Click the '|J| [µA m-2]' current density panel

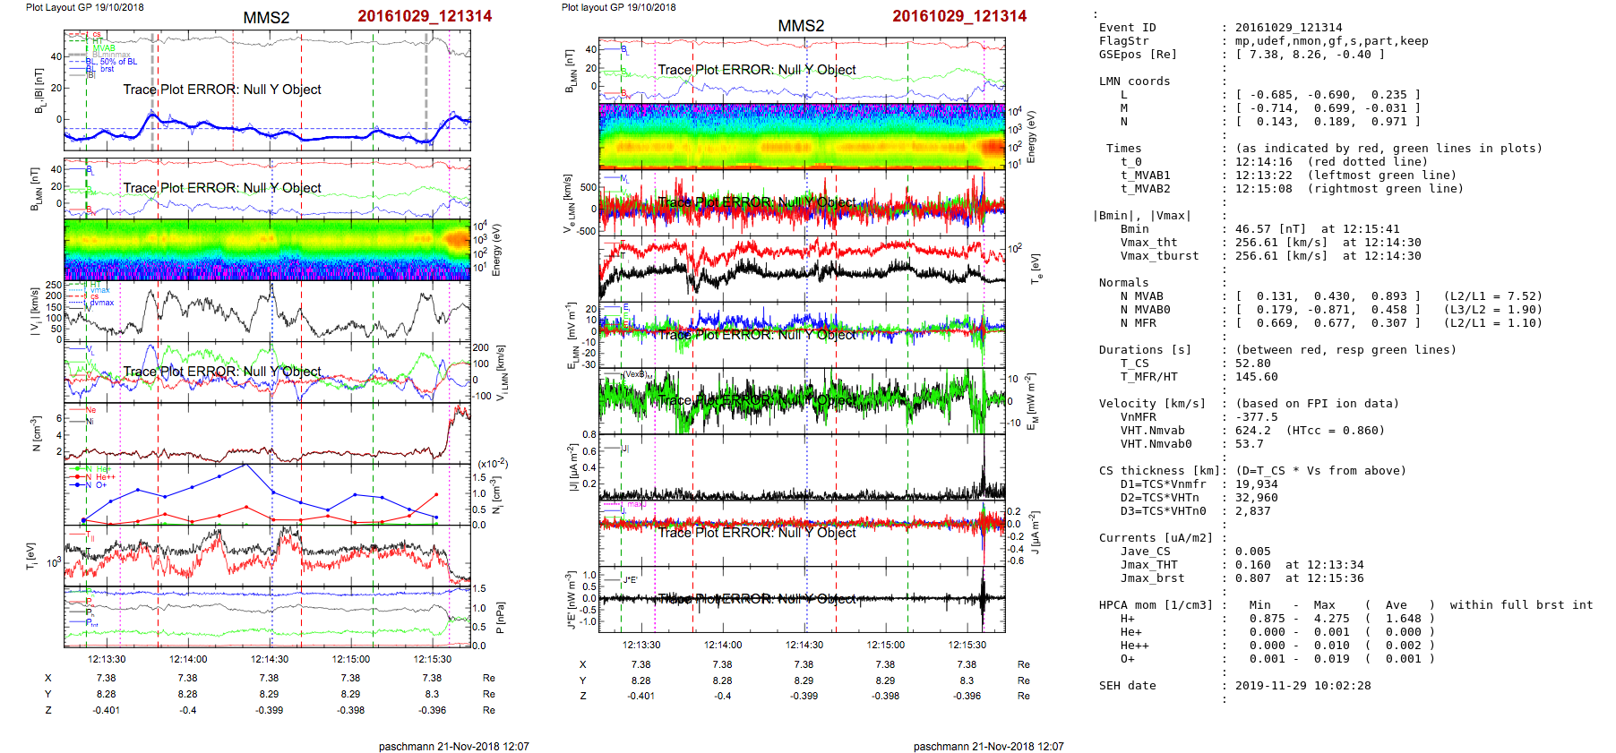(x=802, y=466)
